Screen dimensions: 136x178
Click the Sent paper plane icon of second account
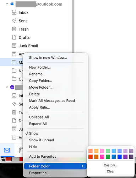tap(14, 104)
